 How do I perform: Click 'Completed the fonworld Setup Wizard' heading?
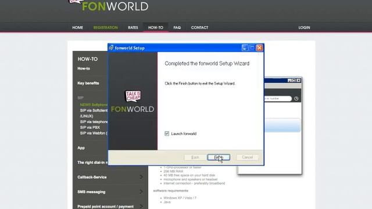click(207, 63)
